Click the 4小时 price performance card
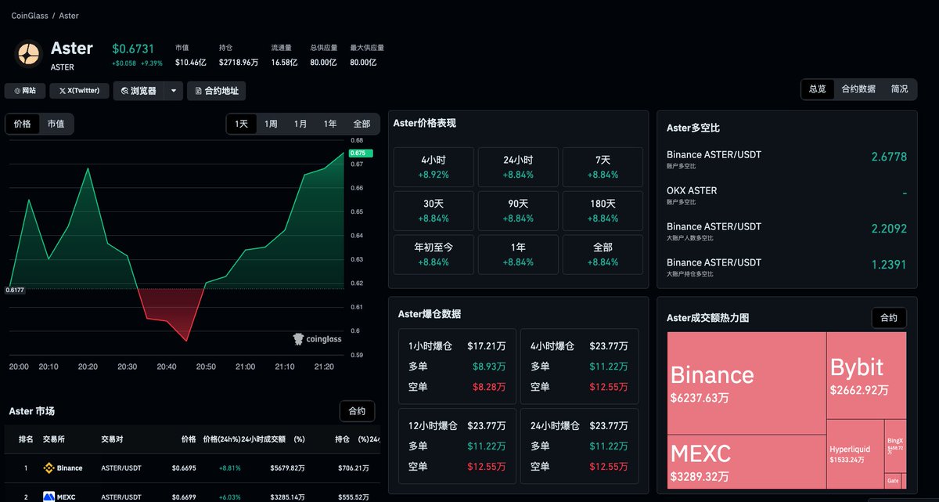 pyautogui.click(x=434, y=167)
